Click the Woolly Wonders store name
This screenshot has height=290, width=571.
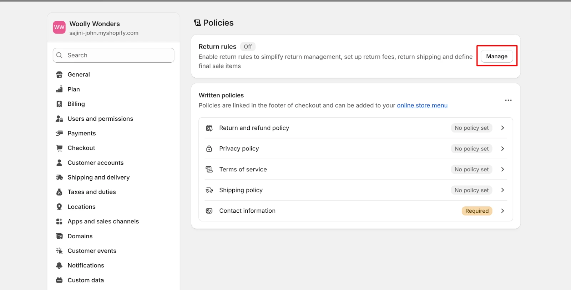point(95,24)
